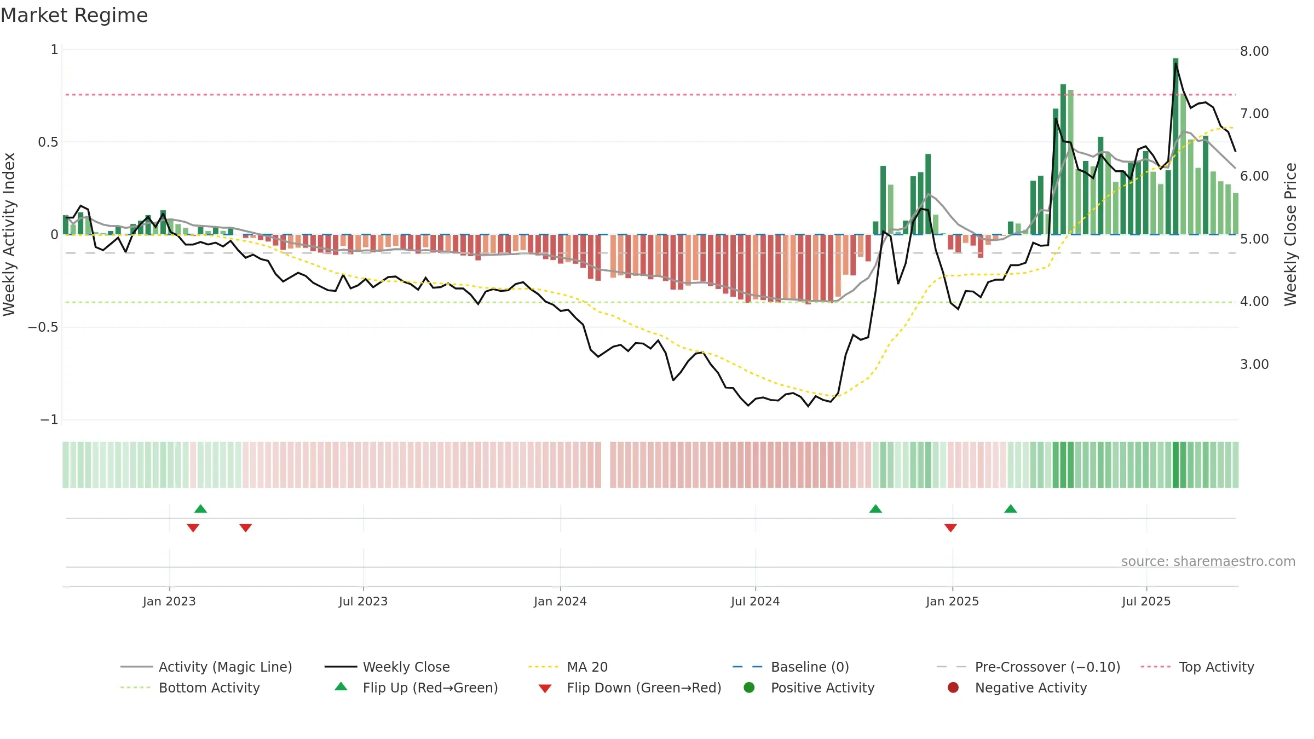Click the Jan 2023 axis label

[x=169, y=601]
